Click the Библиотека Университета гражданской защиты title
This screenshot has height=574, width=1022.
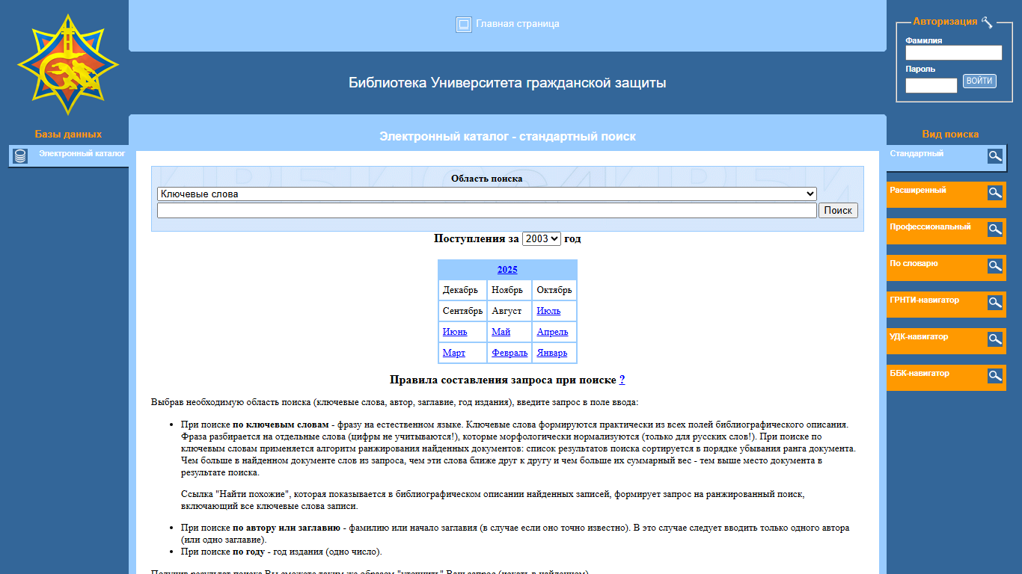click(507, 83)
